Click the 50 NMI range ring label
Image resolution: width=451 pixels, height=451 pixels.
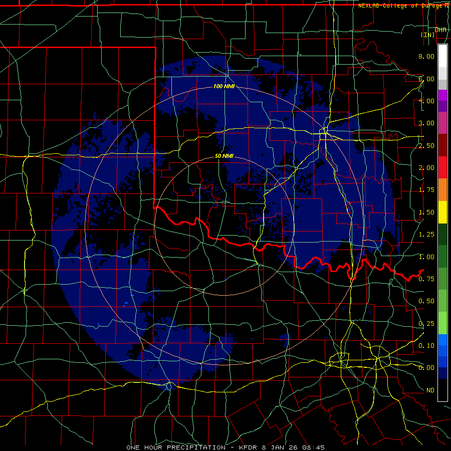coord(224,156)
